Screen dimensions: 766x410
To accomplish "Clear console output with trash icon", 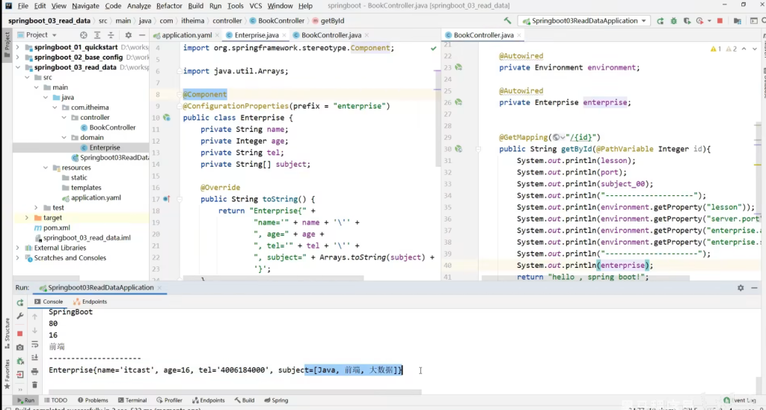I will [34, 385].
